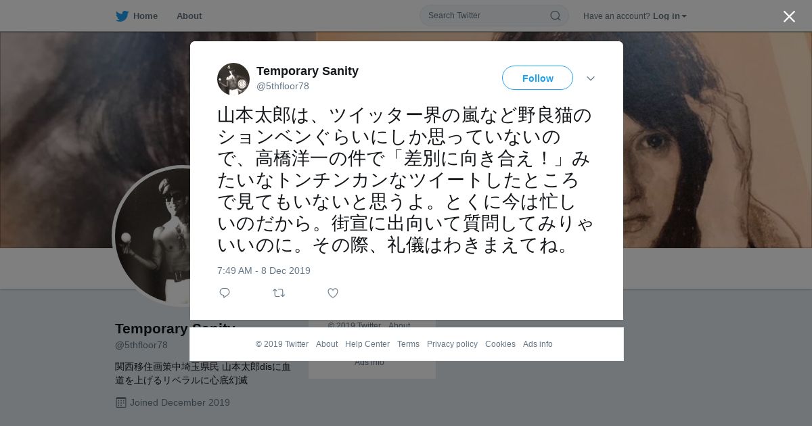The image size is (812, 426).
Task: Open the About item in the top navigation
Action: (x=189, y=16)
